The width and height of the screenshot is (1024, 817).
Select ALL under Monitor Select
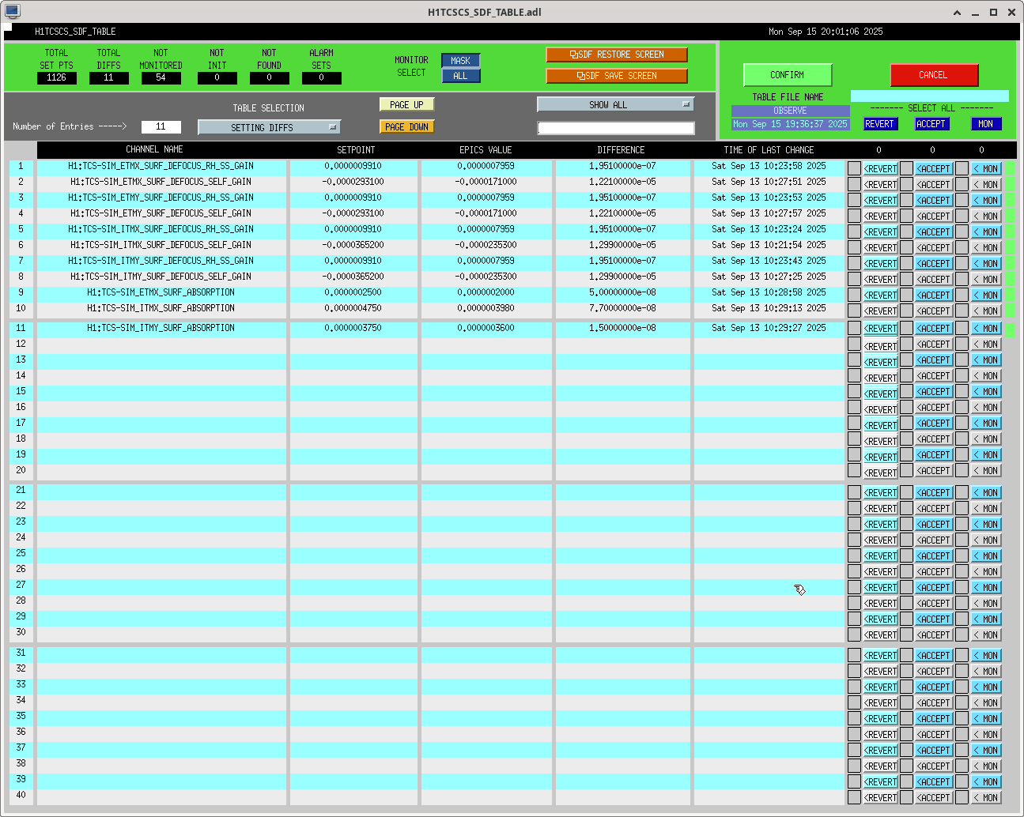[460, 76]
